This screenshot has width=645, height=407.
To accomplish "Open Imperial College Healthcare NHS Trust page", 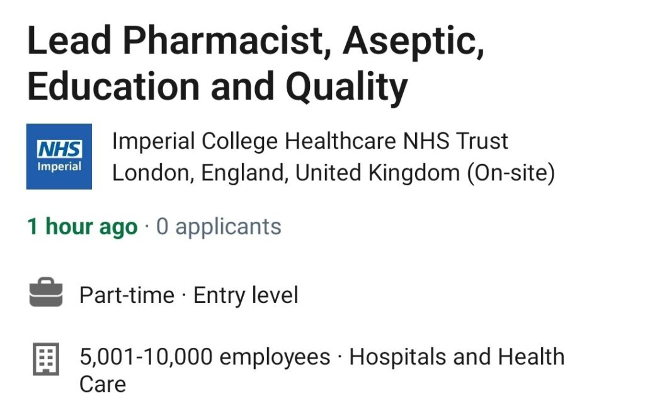I will (x=310, y=141).
